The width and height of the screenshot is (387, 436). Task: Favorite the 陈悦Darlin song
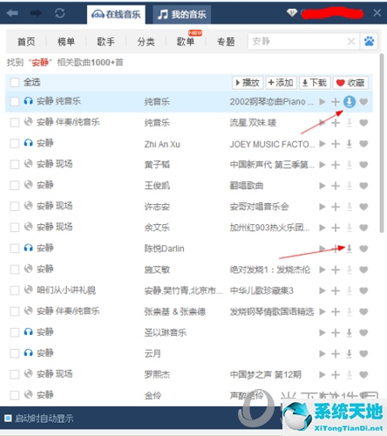click(x=363, y=249)
